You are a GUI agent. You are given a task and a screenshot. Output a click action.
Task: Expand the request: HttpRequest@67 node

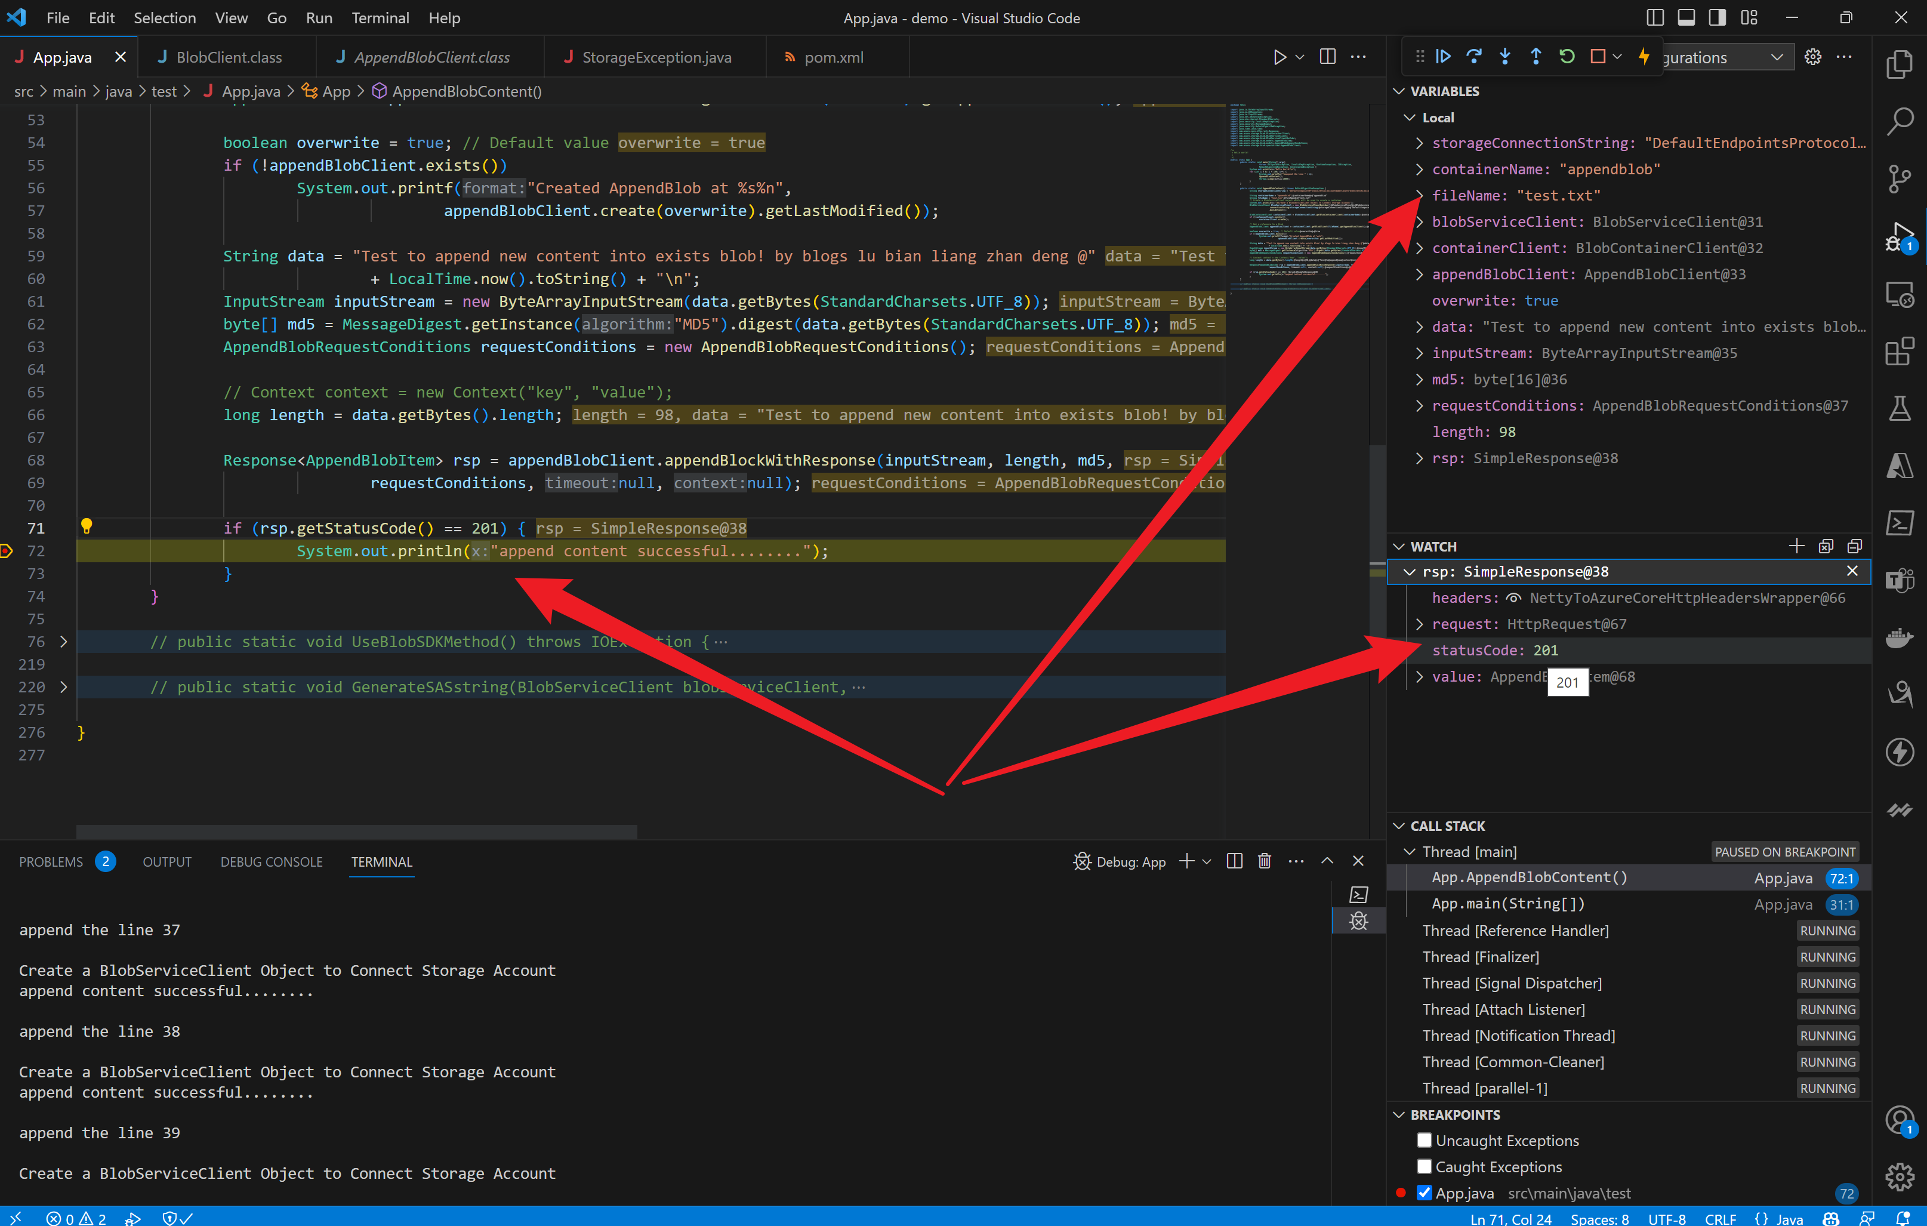(x=1420, y=624)
